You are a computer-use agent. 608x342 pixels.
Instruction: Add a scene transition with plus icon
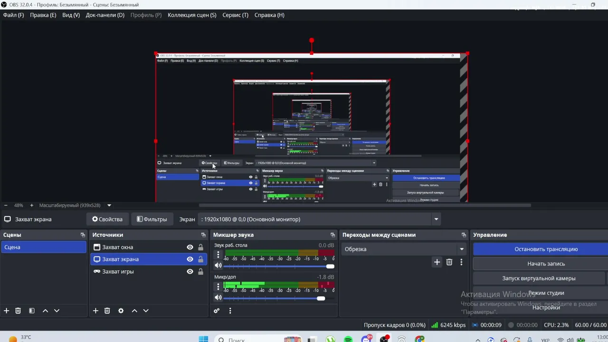(437, 262)
